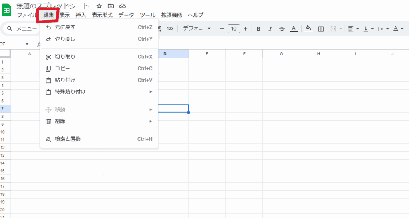The image size is (409, 218).
Task: Click the 123 number format button
Action: pos(170,29)
